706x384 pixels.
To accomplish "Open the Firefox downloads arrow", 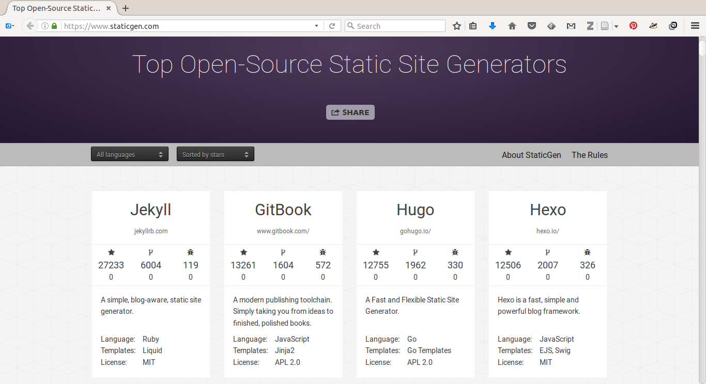I will [x=493, y=26].
